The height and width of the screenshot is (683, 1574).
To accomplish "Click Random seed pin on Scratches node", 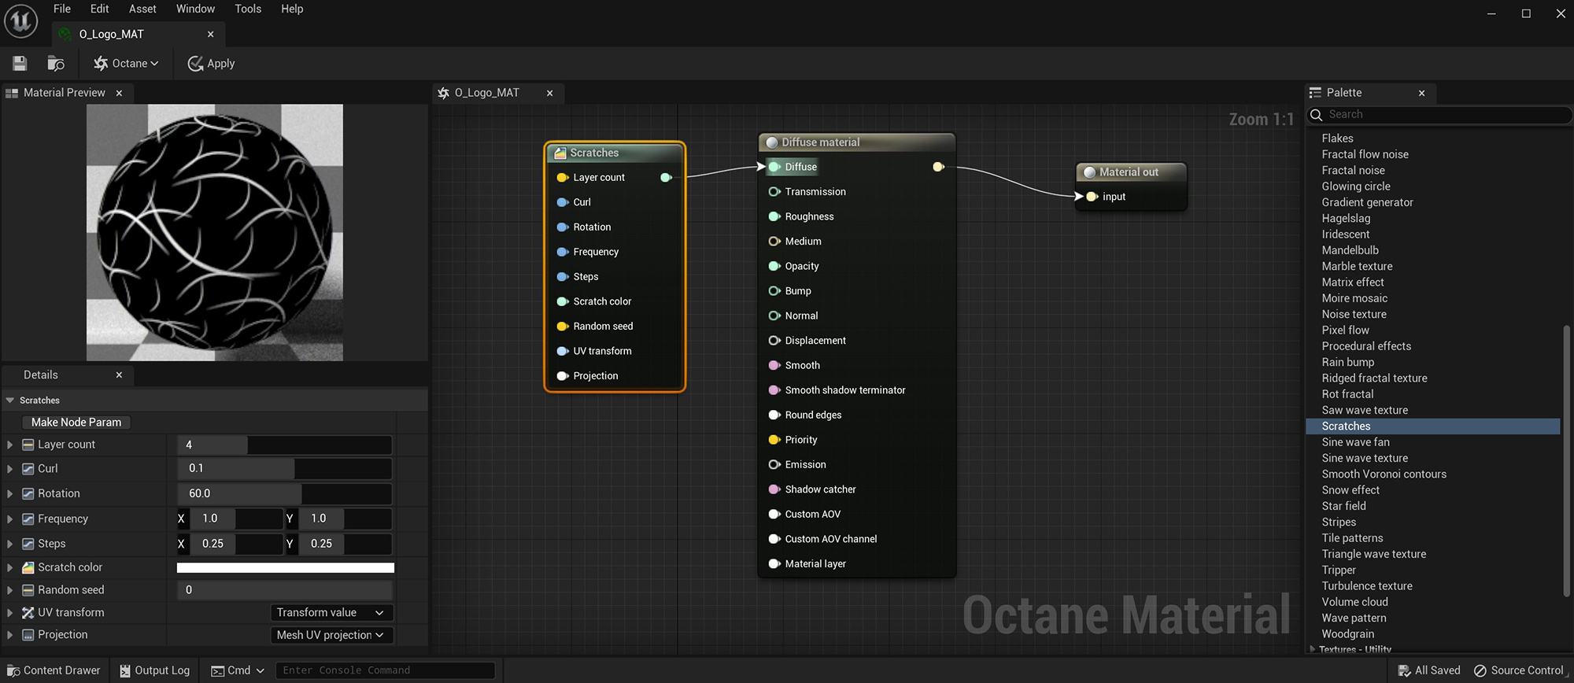I will (563, 327).
